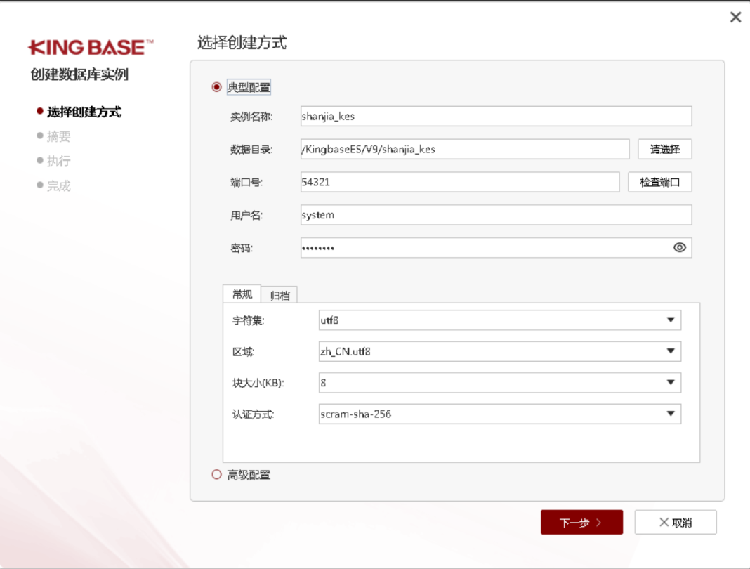Open the 认证方式 dropdown showing scram-sha-256
This screenshot has height=569, width=750.
click(500, 414)
